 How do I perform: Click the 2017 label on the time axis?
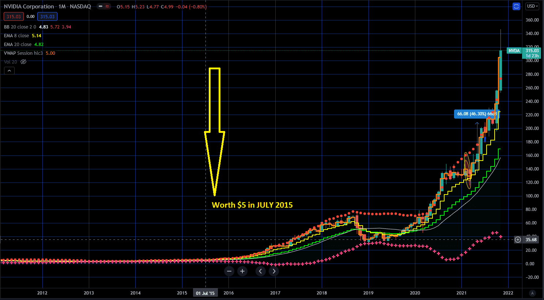click(275, 293)
